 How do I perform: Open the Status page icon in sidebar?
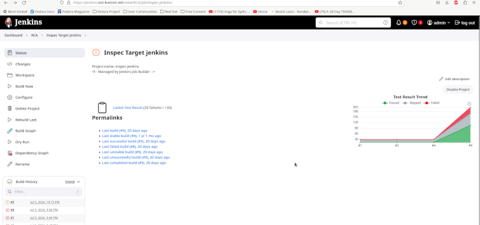10,53
